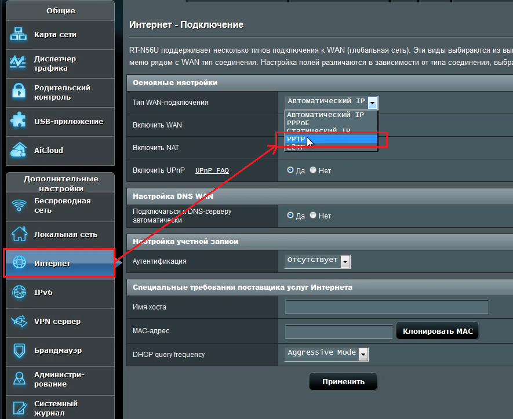The height and width of the screenshot is (419, 513).
Task: Select USB-приложение menu entry
Action: click(60, 121)
